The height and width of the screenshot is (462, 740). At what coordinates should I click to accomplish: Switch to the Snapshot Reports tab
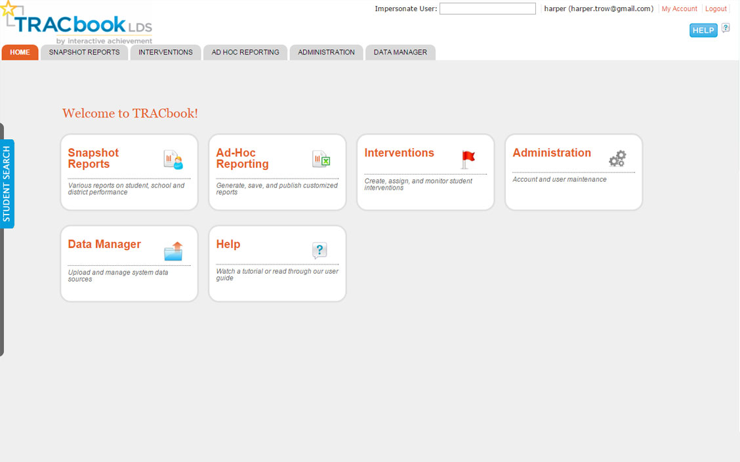pos(85,52)
